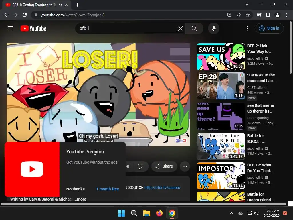Click the magnifier search button
293x220 pixels.
pos(194,28)
